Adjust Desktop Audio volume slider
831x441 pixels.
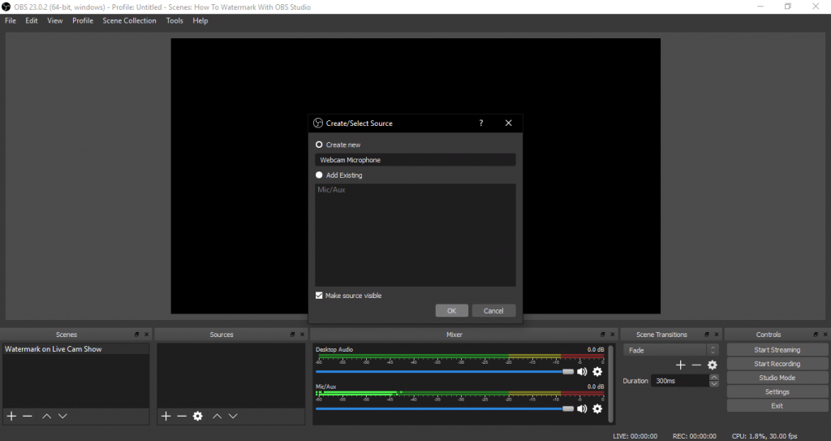[445, 372]
